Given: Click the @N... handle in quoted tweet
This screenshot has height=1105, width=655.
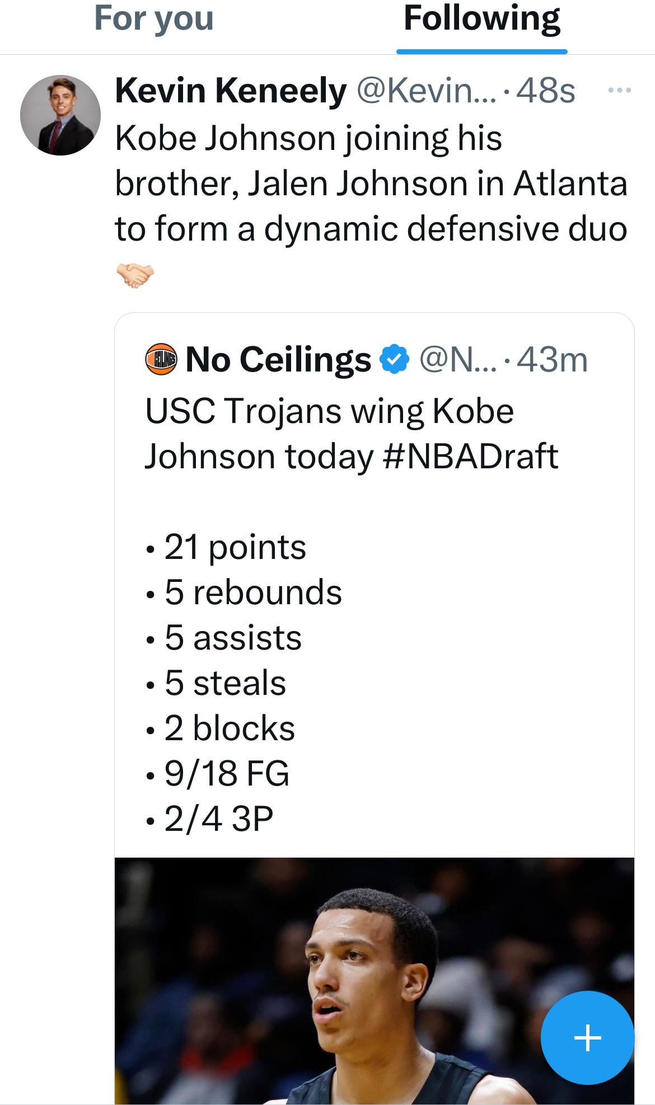Looking at the screenshot, I should pyautogui.click(x=457, y=359).
